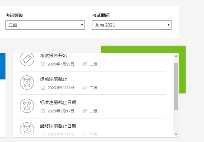Screen dimensions: 204x142
Task: Click the gray scrollbar thumb of the events list
Action: (176, 86)
